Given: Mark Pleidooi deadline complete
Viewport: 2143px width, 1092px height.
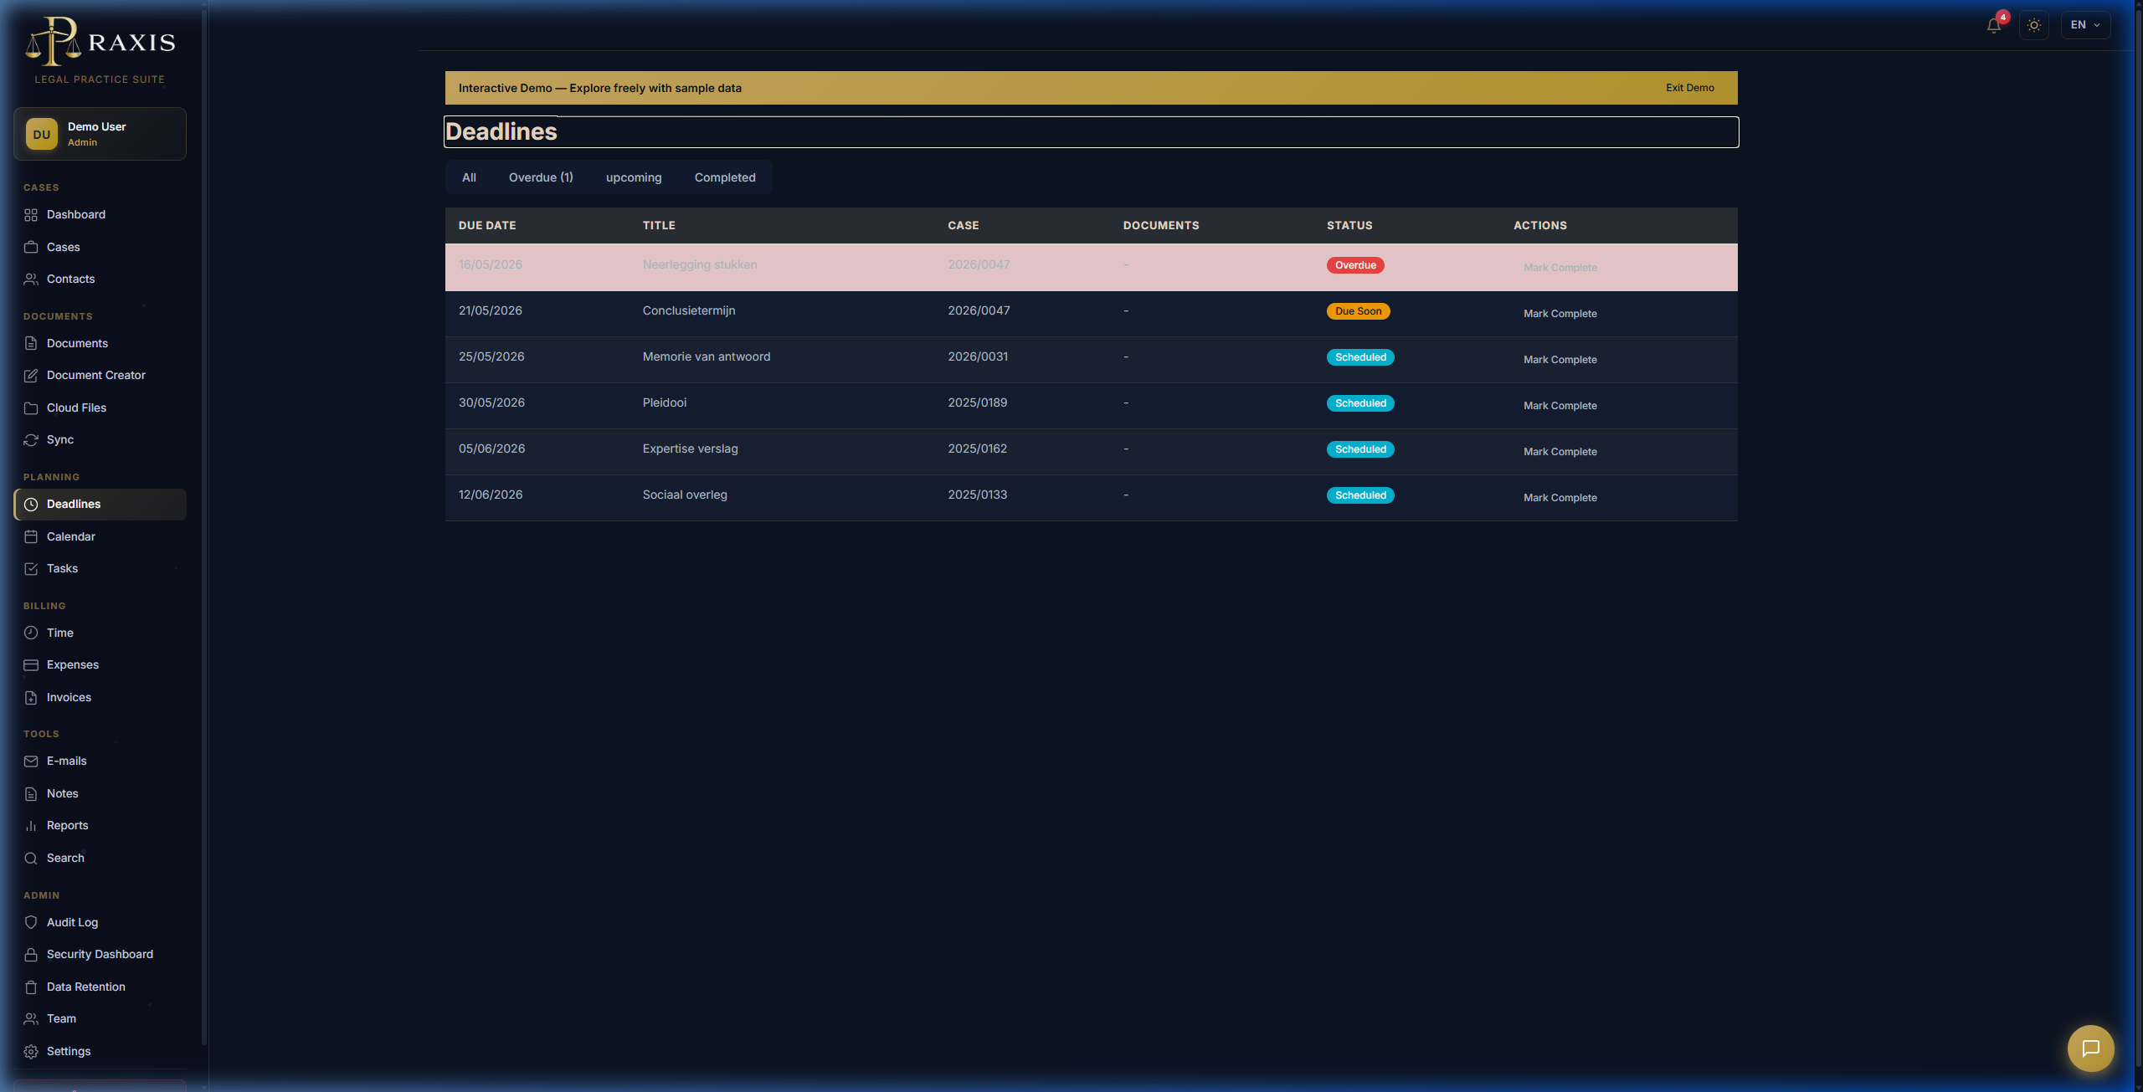Looking at the screenshot, I should 1560,406.
